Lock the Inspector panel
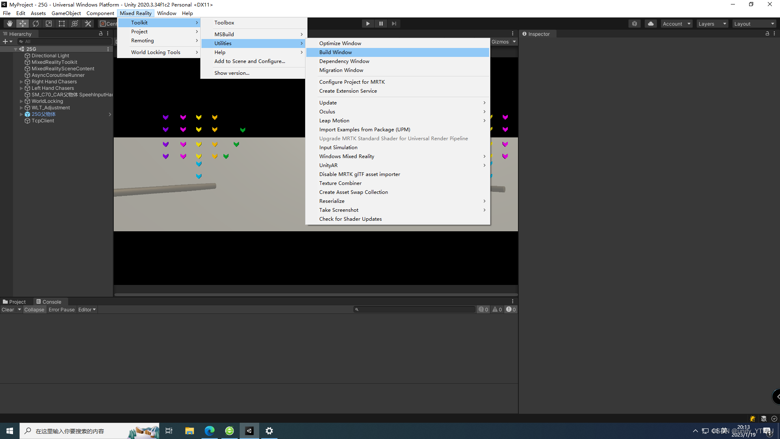 767,34
